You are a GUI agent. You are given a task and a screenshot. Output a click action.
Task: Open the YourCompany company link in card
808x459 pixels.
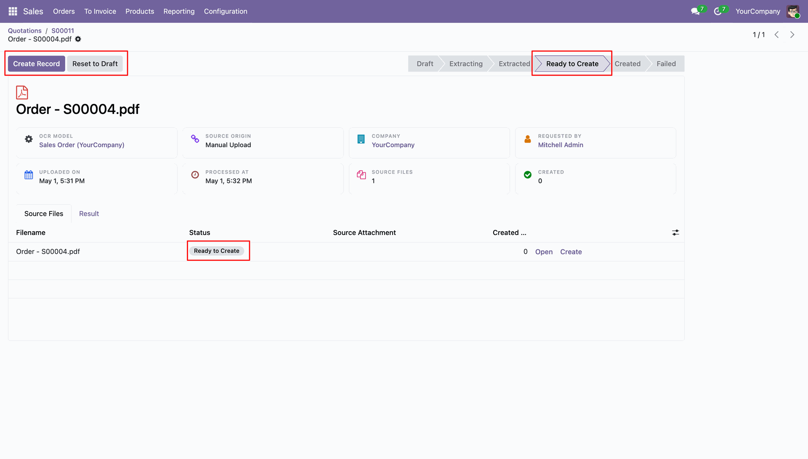click(x=393, y=145)
